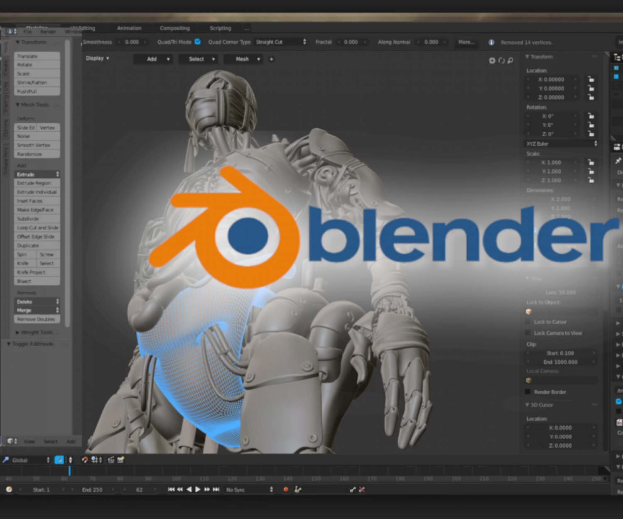Click the auto-keyframe record button
The width and height of the screenshot is (623, 519).
click(x=286, y=490)
